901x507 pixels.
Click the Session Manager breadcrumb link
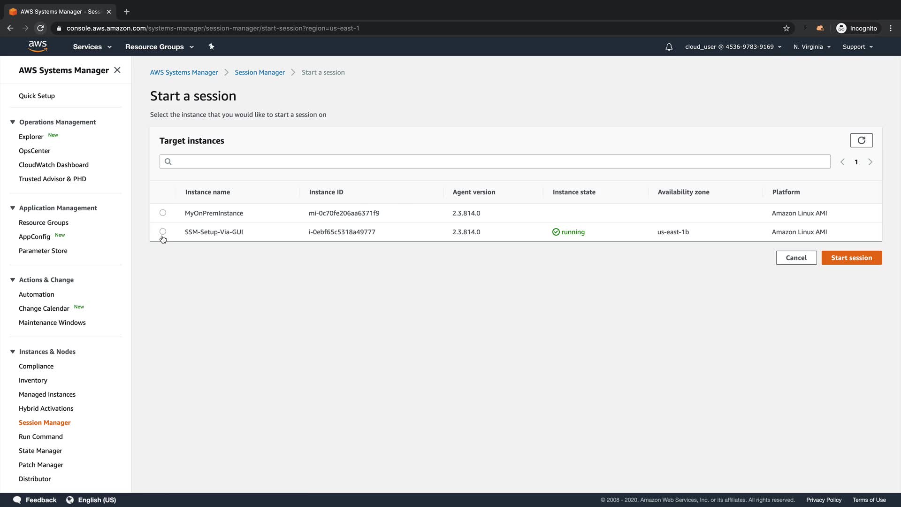coord(260,72)
